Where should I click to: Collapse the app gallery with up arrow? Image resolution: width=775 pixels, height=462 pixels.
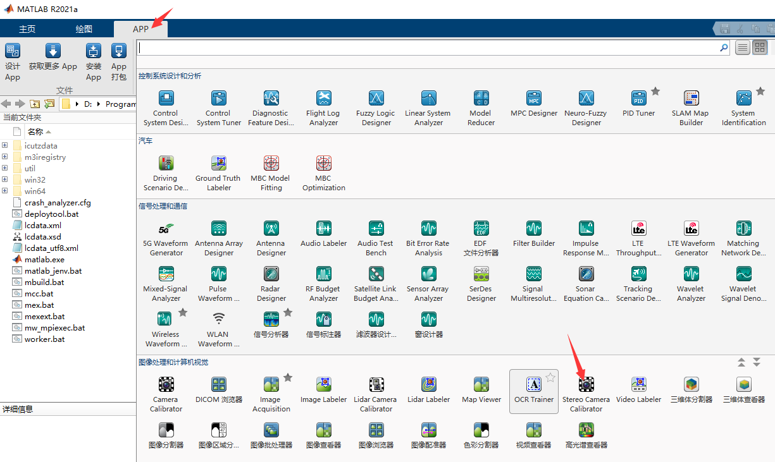click(741, 362)
